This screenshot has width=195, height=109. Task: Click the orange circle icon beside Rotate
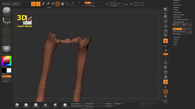click(x=58, y=4)
